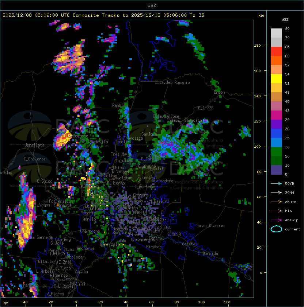The image size is (304, 307).
Task: Click the 'Divisadero' map label
Action: coord(162,181)
